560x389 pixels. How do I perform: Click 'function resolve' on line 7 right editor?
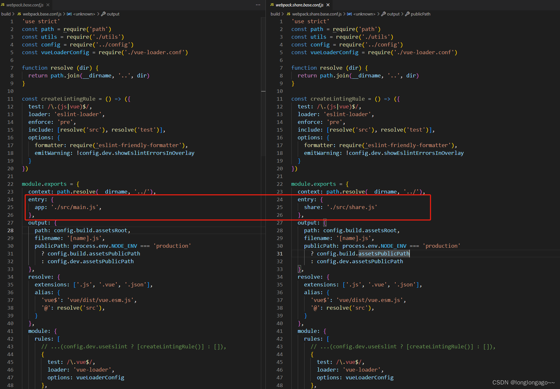pos(317,68)
